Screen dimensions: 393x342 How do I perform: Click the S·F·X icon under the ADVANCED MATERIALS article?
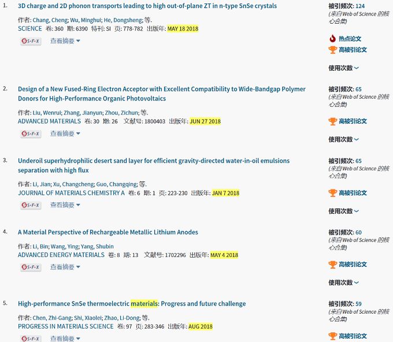pyautogui.click(x=31, y=133)
